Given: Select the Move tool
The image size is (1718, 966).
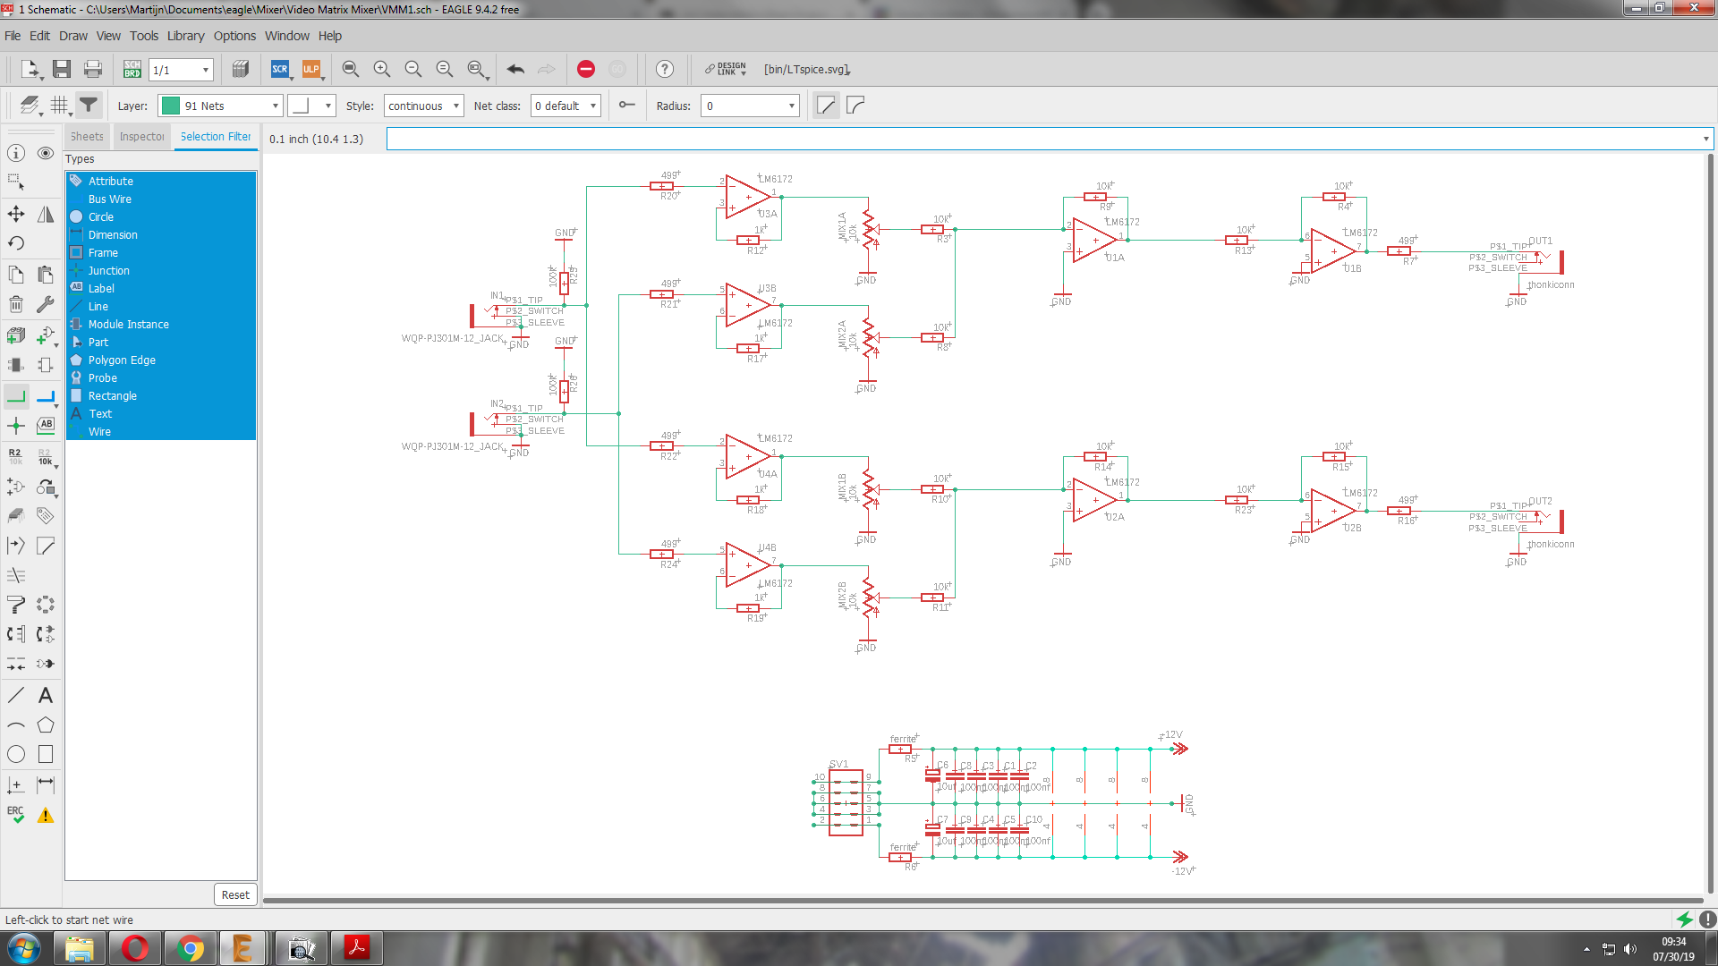Looking at the screenshot, I should point(16,214).
